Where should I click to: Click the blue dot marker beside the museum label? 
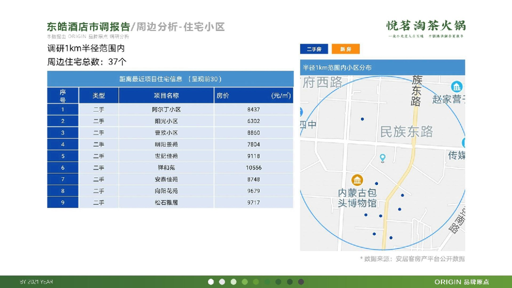(x=375, y=183)
